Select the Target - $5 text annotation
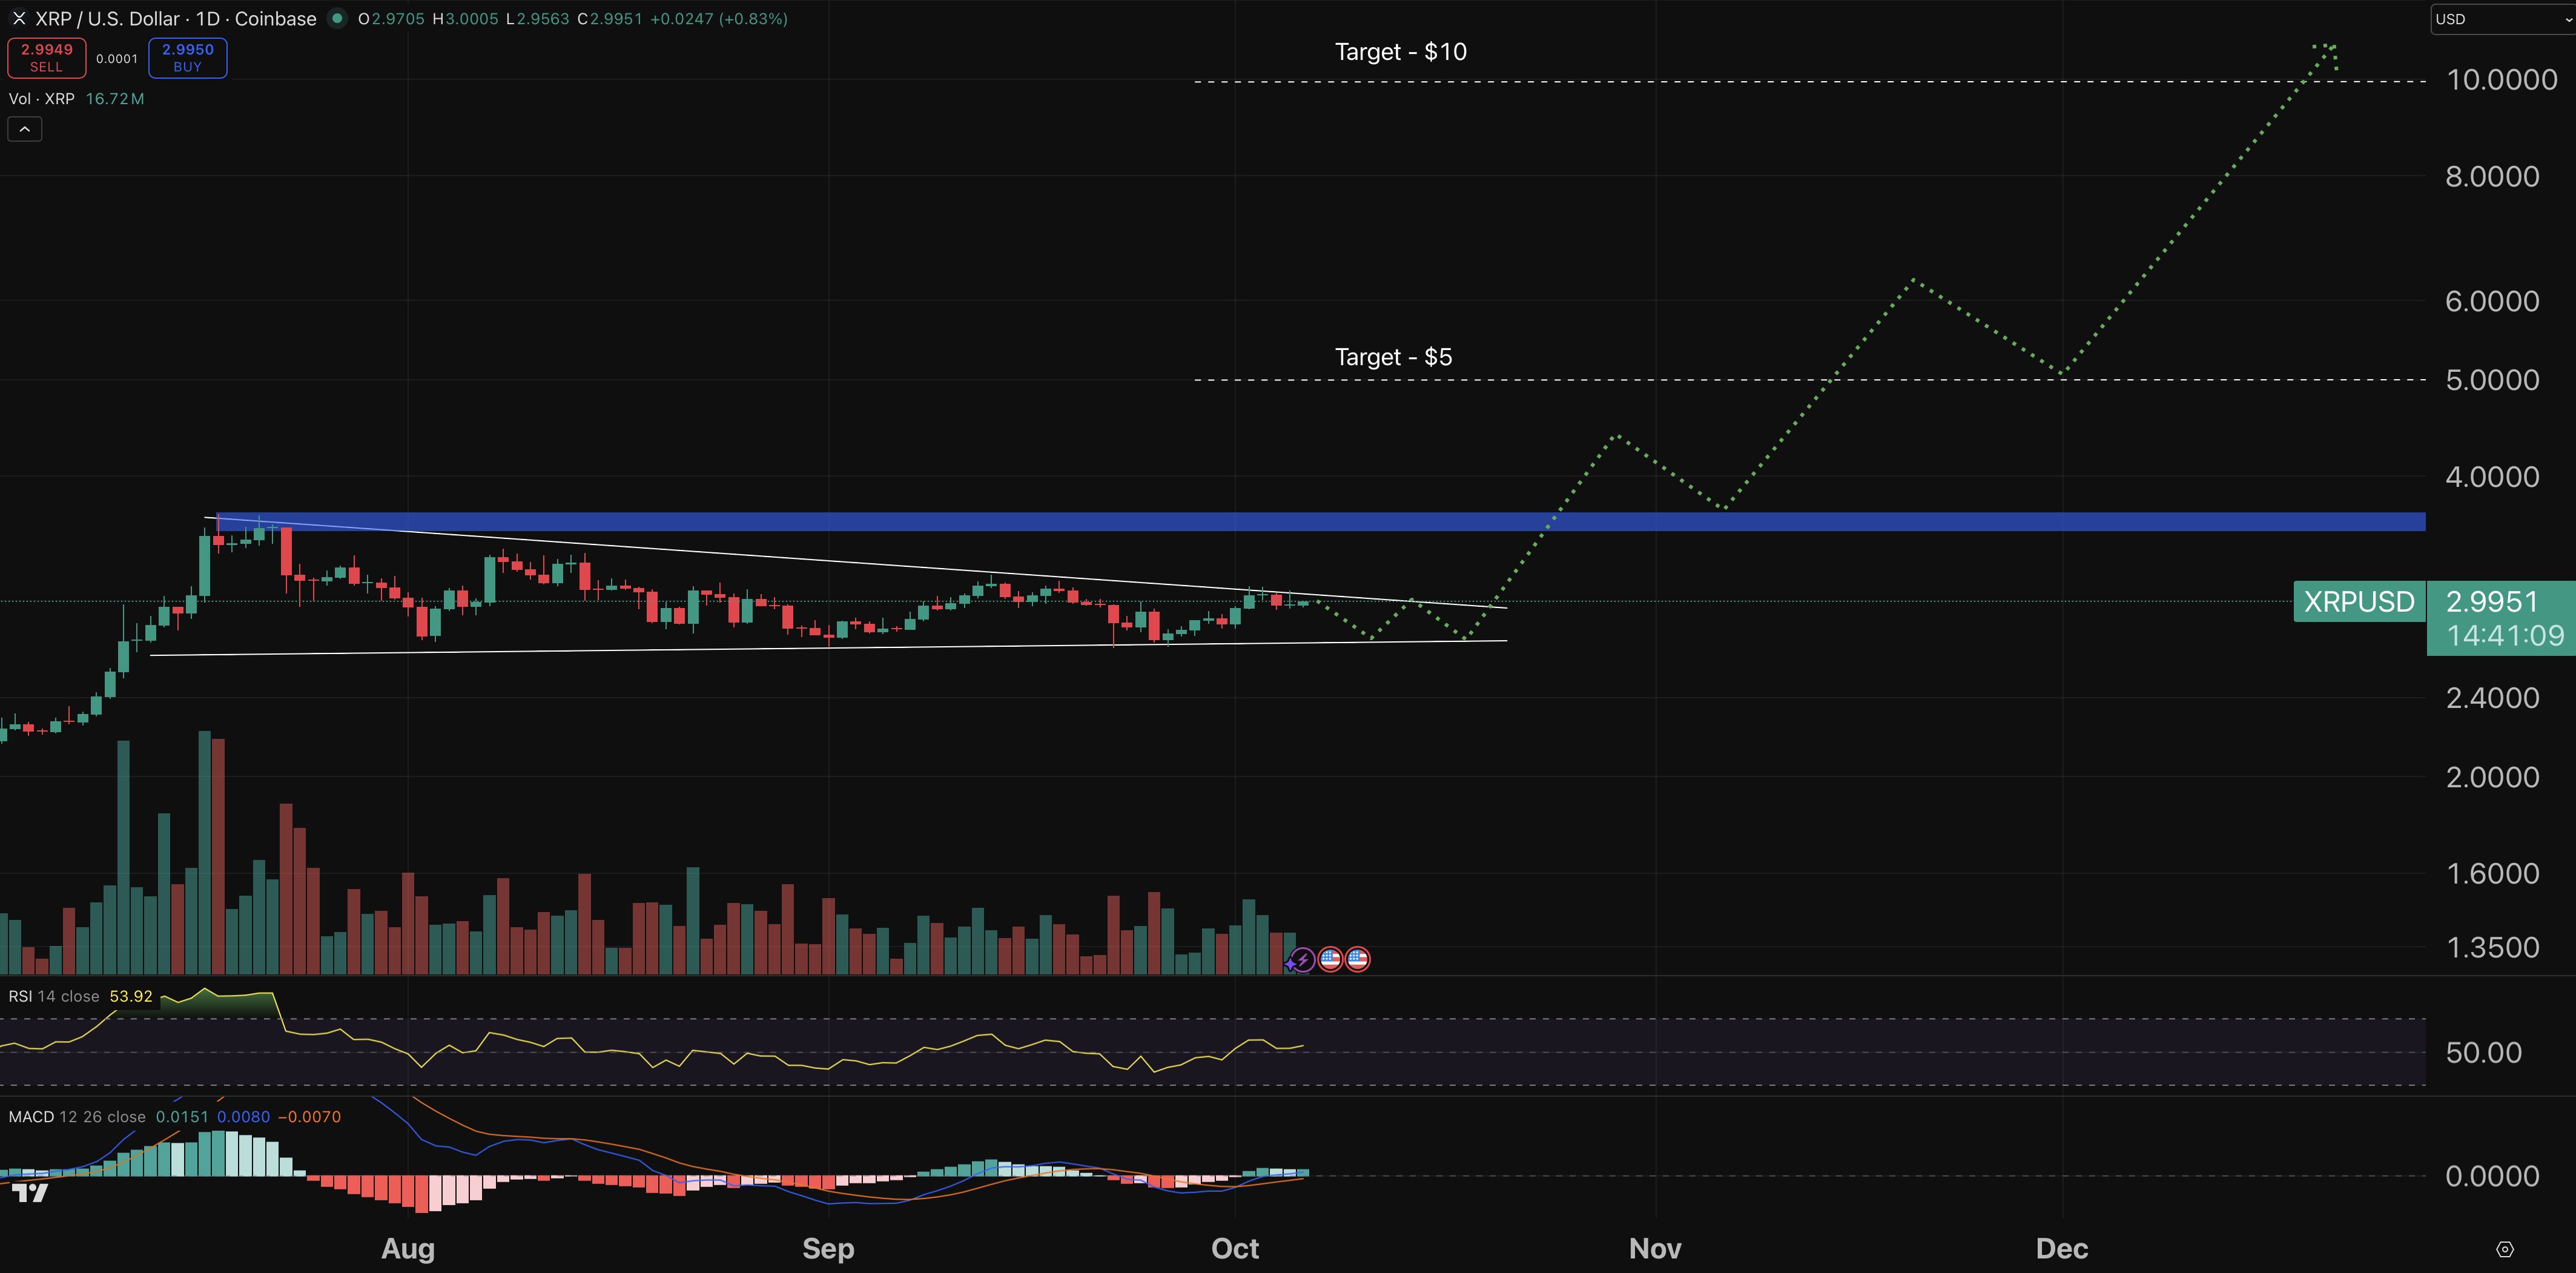 1393,357
